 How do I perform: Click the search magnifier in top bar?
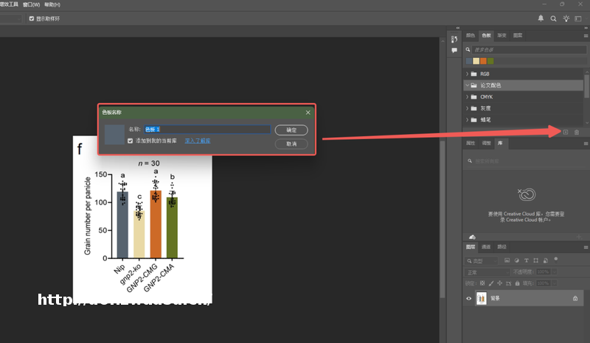click(x=553, y=18)
